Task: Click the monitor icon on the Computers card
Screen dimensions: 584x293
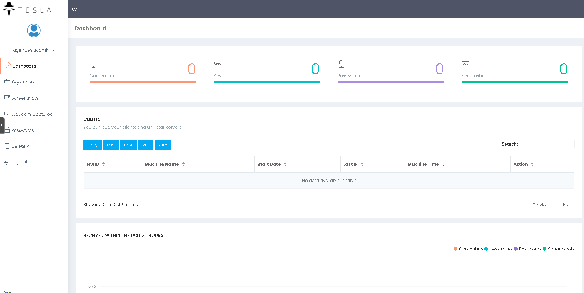Action: pos(93,64)
